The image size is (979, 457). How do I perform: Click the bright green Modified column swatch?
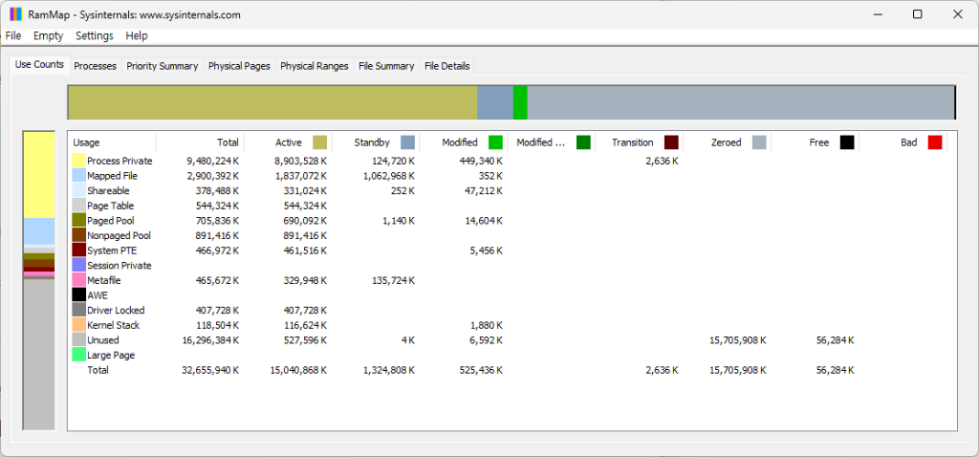pos(495,142)
